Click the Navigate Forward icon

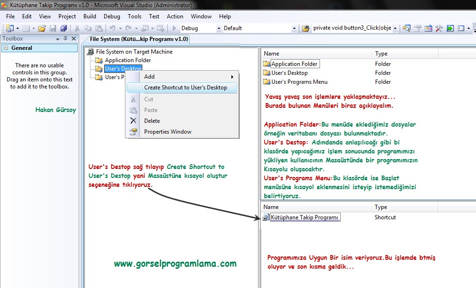[x=160, y=28]
